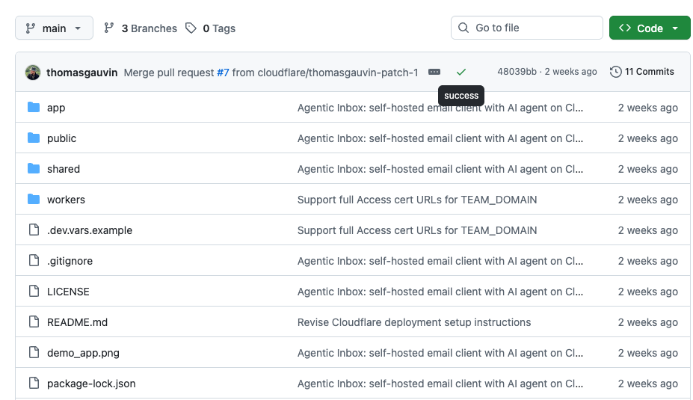Viewport: 693px width, 400px height.
Task: Focus the Go to file search field
Action: coord(527,28)
